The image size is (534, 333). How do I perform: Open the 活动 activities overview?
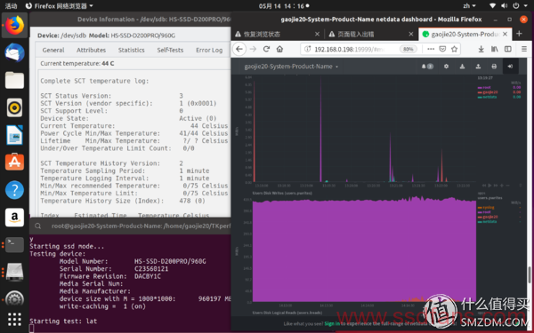coord(11,6)
